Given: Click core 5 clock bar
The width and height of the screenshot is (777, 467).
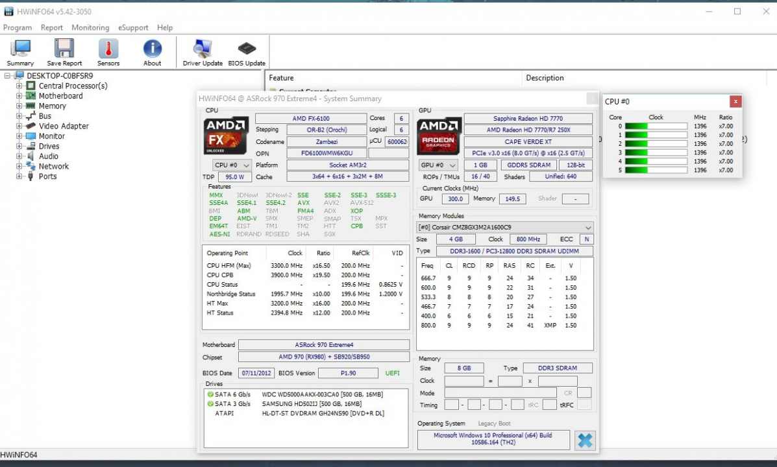Looking at the screenshot, I should pos(656,170).
